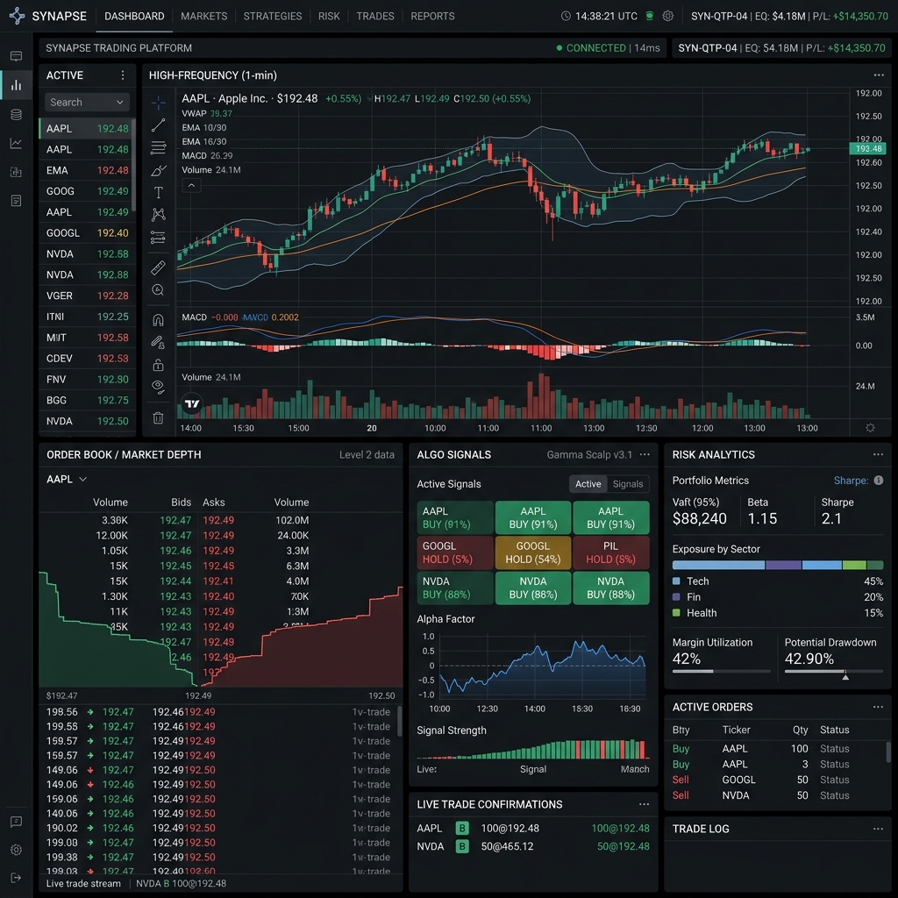Select the brush drawing tool

pyautogui.click(x=158, y=170)
